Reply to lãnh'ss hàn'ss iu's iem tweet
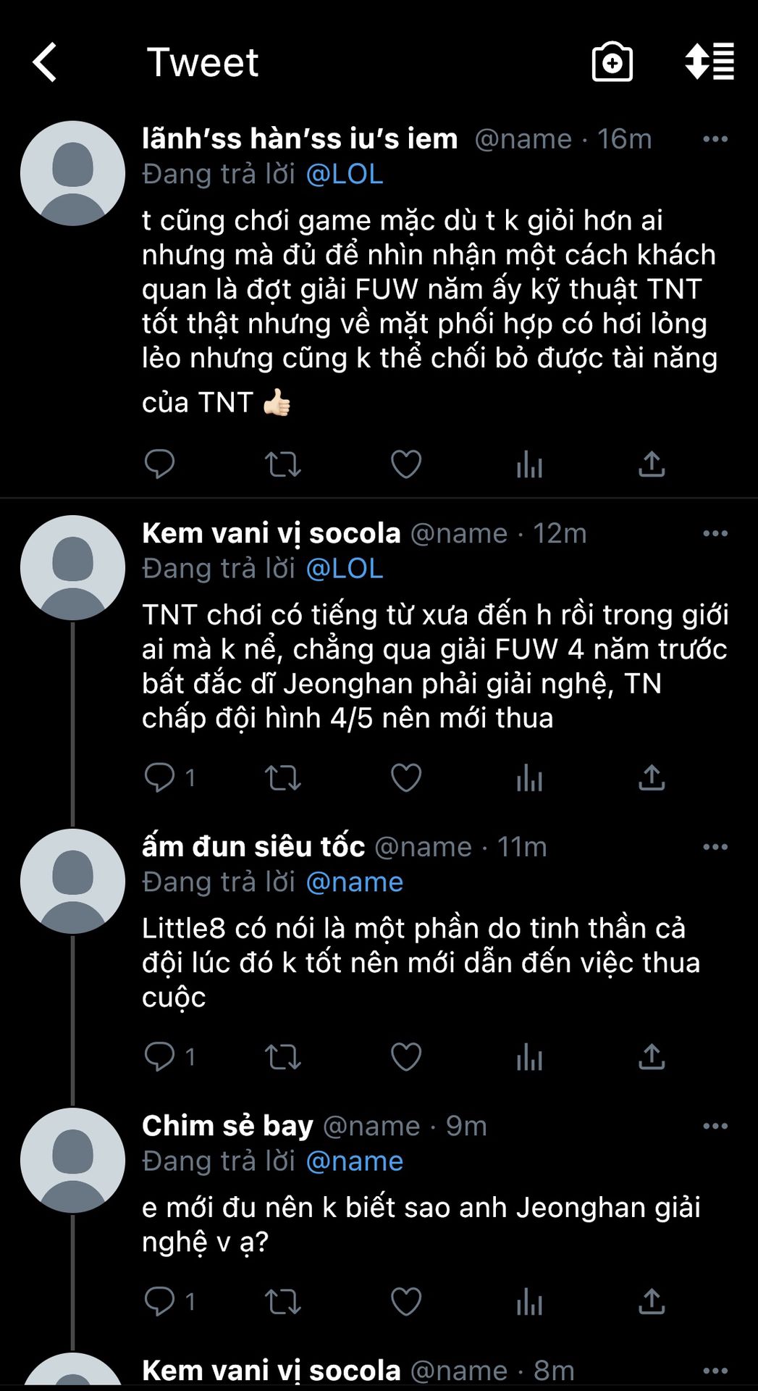This screenshot has height=1391, width=758. 159,464
